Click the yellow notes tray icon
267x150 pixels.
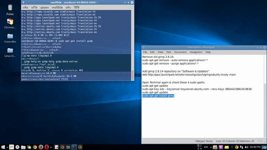(227, 147)
